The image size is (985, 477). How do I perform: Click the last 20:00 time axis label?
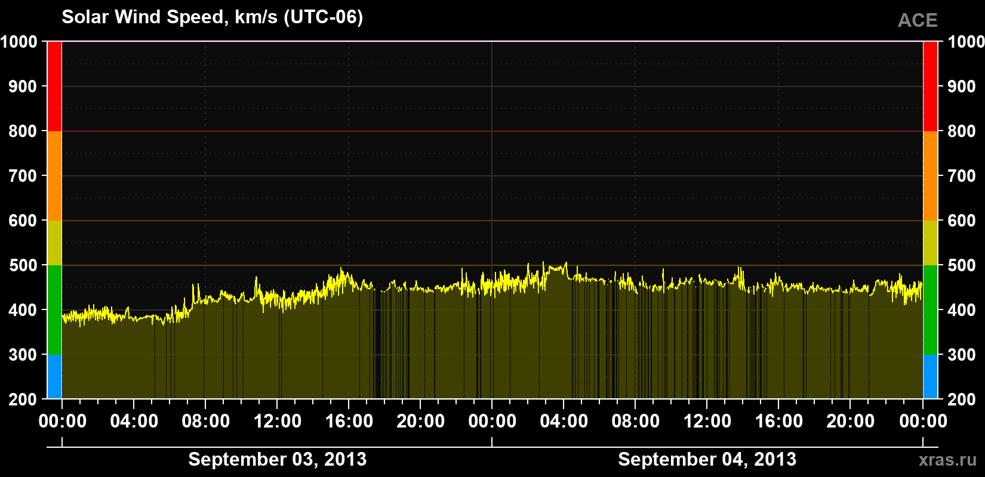tap(851, 422)
